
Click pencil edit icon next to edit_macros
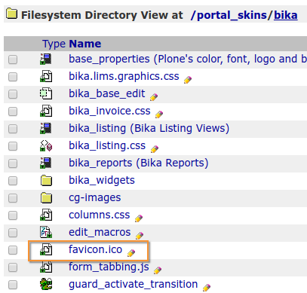point(140,236)
